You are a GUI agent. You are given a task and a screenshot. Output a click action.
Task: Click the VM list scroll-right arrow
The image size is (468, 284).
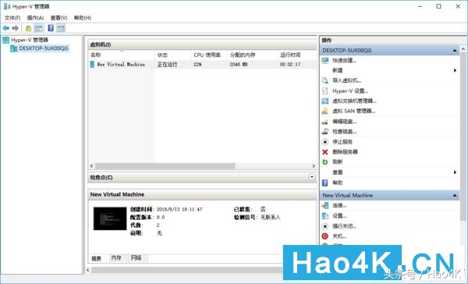pos(314,165)
